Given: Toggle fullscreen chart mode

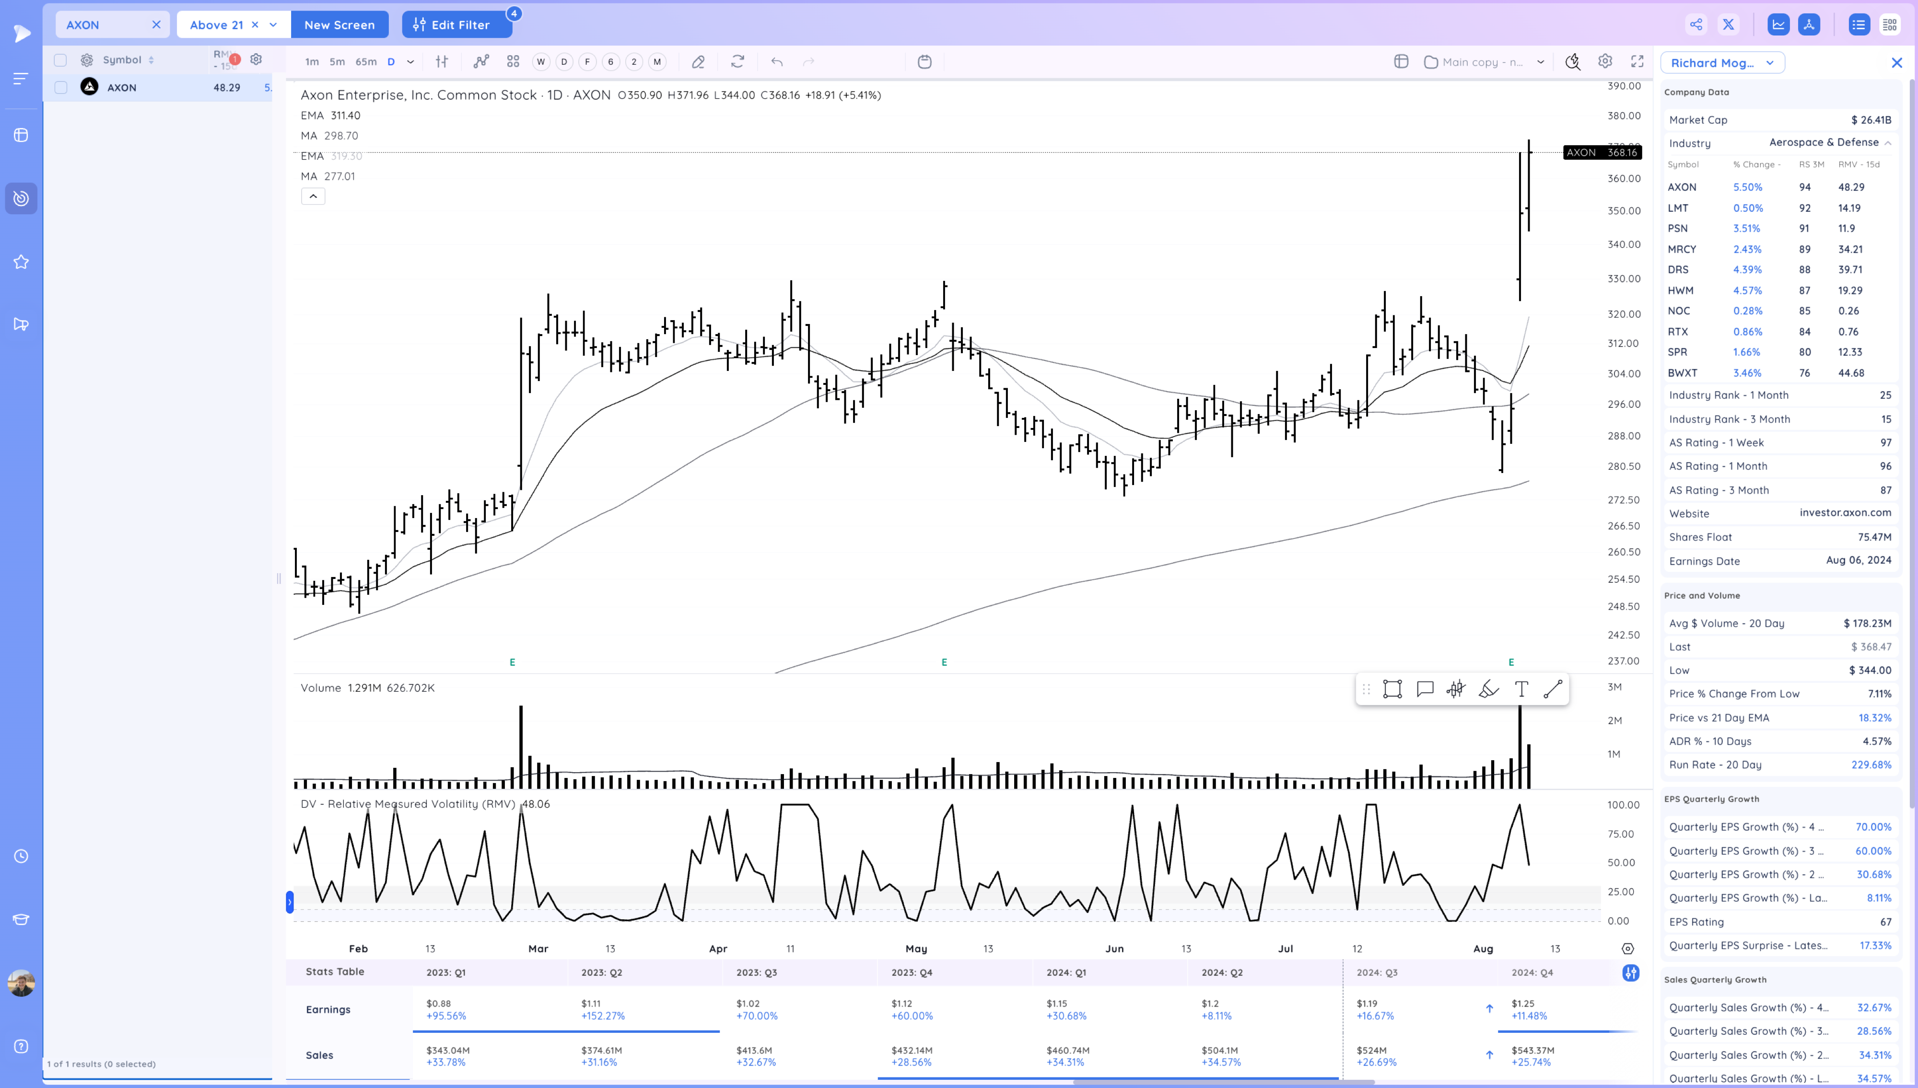Looking at the screenshot, I should point(1637,62).
